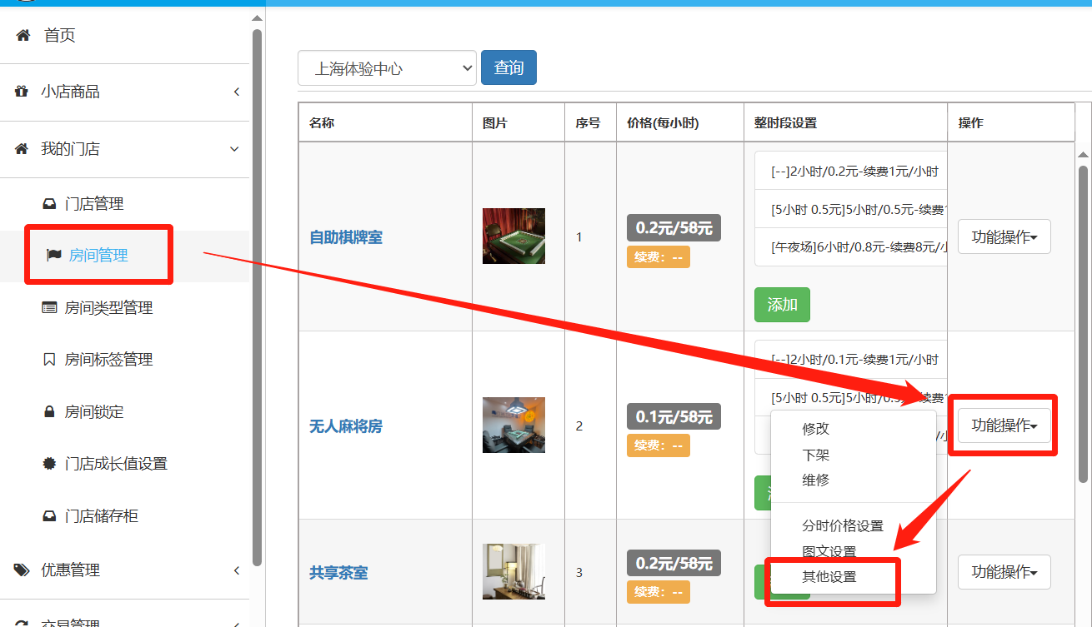Screen dimensions: 1092x627
Task: Click the green 添加 button for 自助棋牌室
Action: (x=781, y=305)
